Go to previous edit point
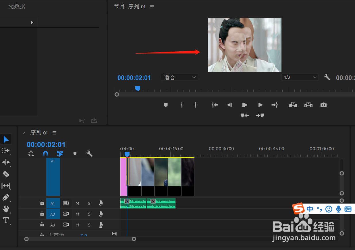Viewport: 355px width, 250px height. [245, 116]
